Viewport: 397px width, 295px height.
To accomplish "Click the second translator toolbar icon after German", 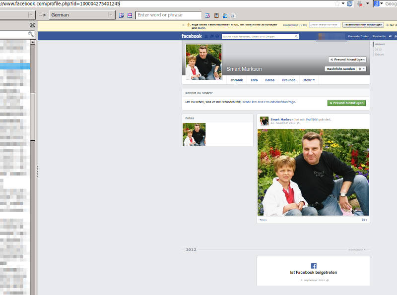I will click(130, 15).
